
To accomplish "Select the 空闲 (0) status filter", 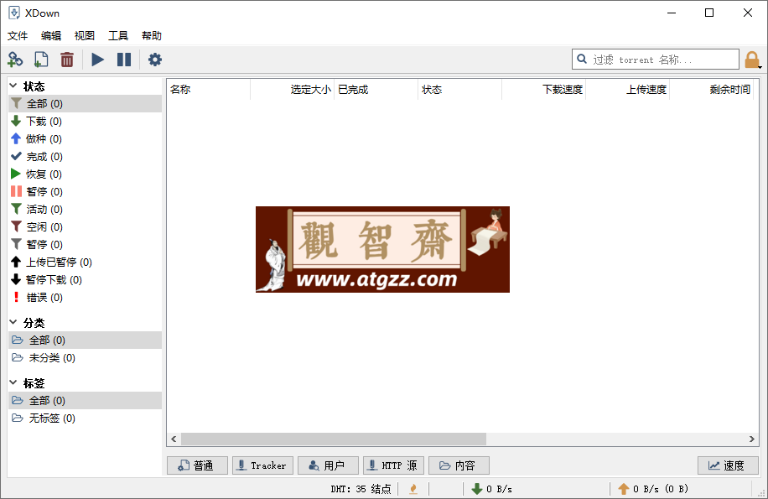I will [86, 227].
